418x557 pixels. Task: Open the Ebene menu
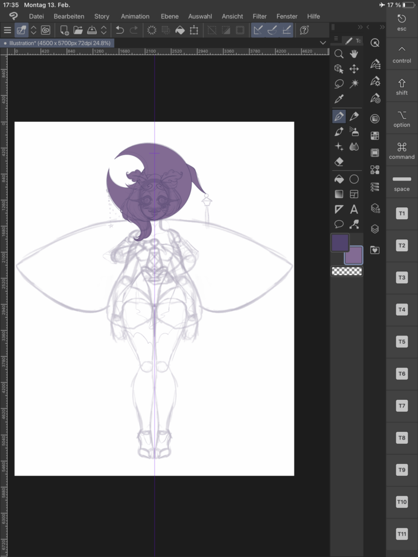point(169,16)
